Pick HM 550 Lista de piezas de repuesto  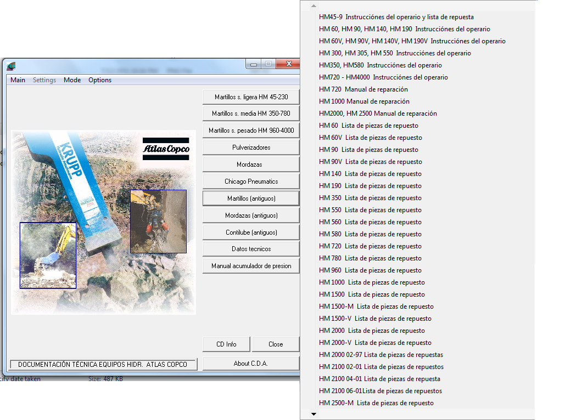coord(370,210)
